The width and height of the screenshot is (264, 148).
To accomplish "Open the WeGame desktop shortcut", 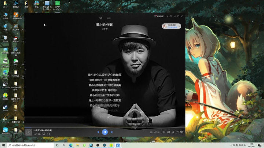I will [5, 119].
